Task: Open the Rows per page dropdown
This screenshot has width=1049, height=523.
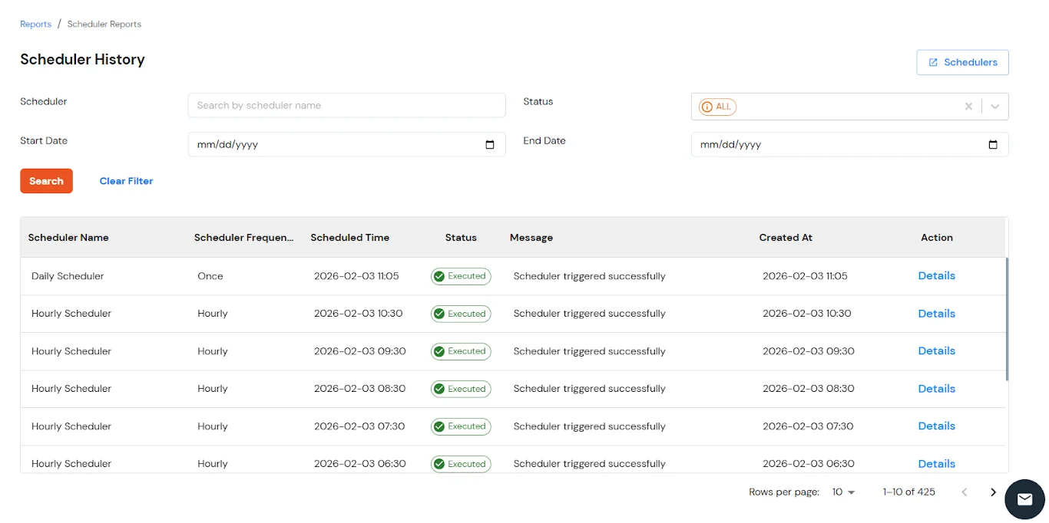Action: [x=842, y=492]
